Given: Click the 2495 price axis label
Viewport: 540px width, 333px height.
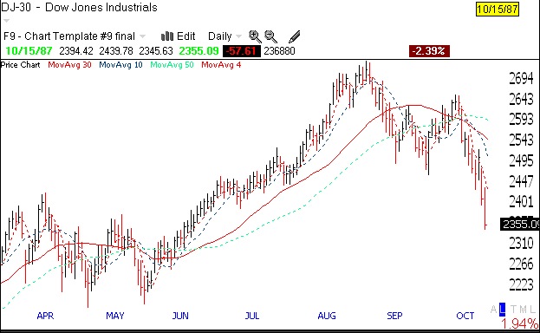Looking at the screenshot, I should tap(521, 160).
